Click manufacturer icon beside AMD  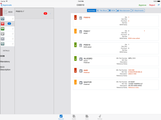pos(81,71)
